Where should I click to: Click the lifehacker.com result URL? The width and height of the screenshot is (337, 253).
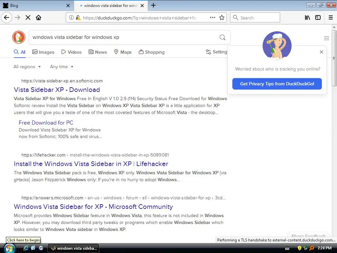tap(95, 155)
